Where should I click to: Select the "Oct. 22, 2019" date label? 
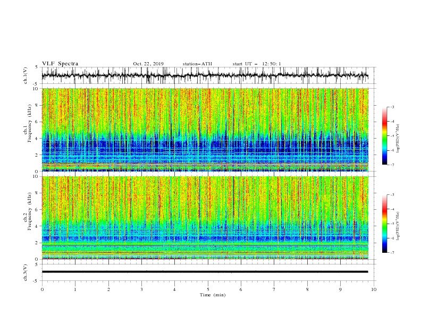pos(148,64)
